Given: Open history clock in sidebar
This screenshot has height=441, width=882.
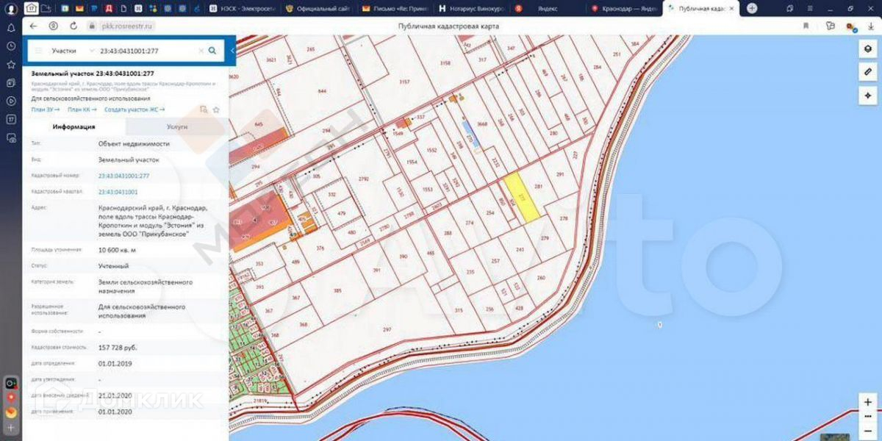Looking at the screenshot, I should coord(11,46).
